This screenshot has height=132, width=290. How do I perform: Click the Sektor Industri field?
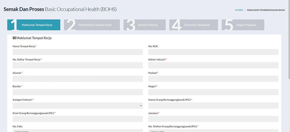213,65
